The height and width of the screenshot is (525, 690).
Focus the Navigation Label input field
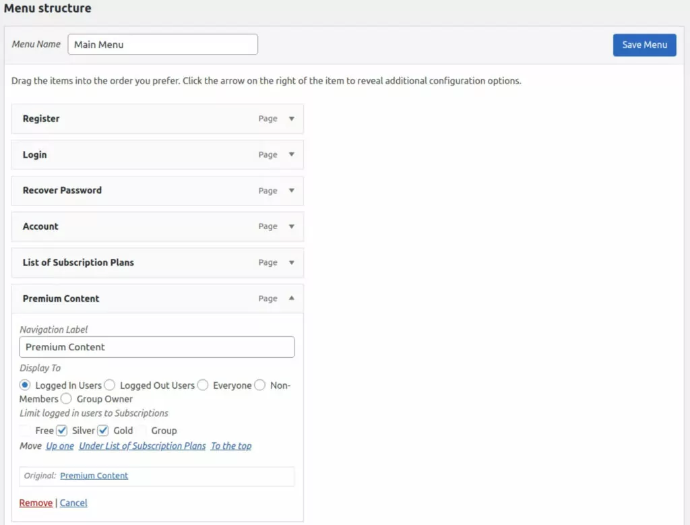click(156, 347)
